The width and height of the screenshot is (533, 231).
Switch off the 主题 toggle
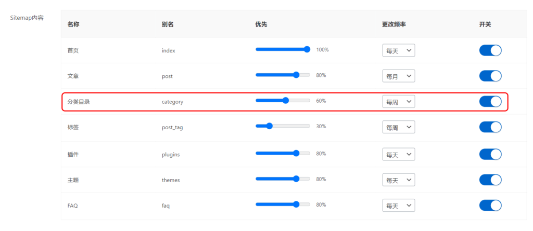490,180
